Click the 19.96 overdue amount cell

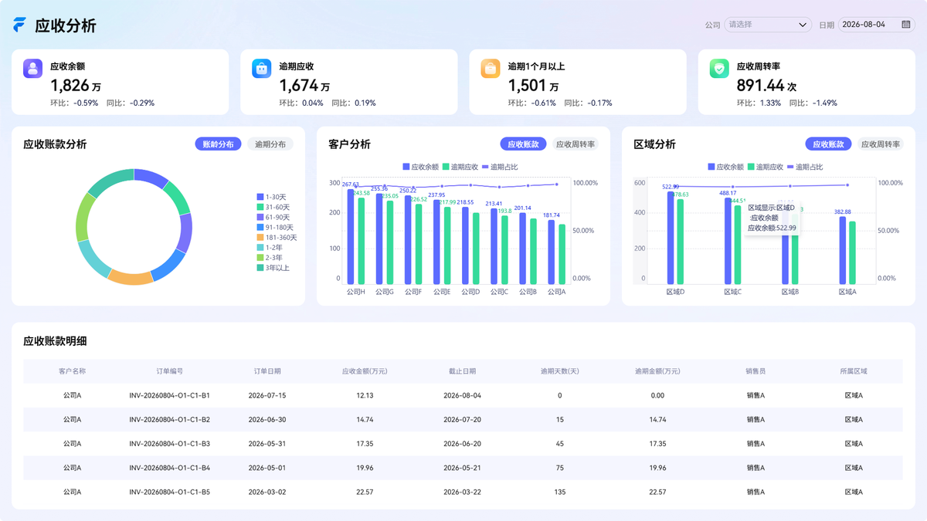(x=657, y=468)
